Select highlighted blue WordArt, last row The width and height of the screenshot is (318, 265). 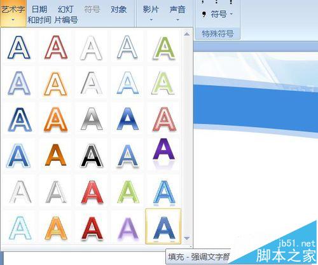click(x=163, y=226)
